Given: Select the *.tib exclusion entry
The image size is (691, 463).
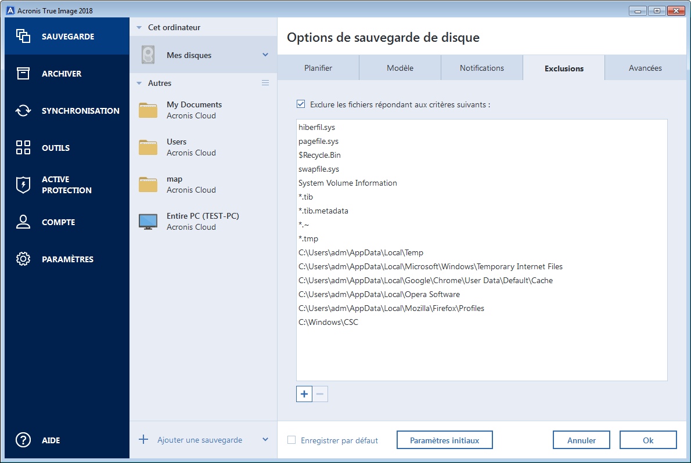Looking at the screenshot, I should coord(482,197).
